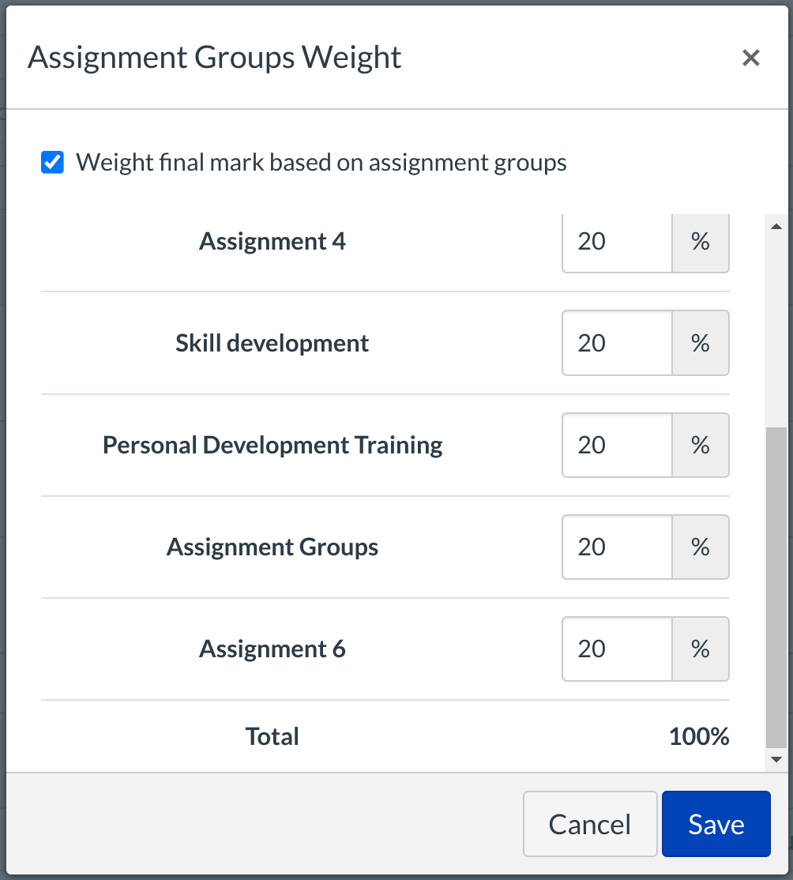
Task: Click the 'Weight final mark based on assignment groups' label
Action: [x=321, y=163]
